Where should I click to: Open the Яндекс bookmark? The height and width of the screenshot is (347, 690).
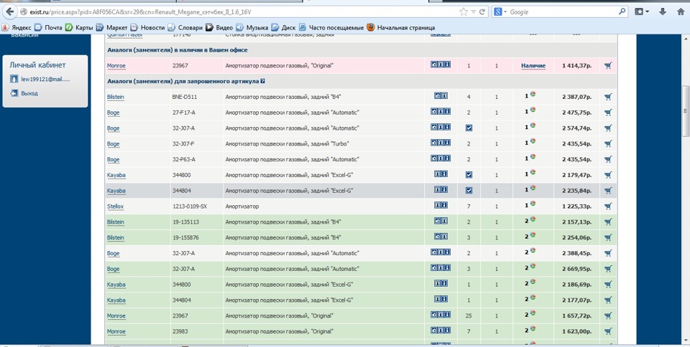pos(17,28)
